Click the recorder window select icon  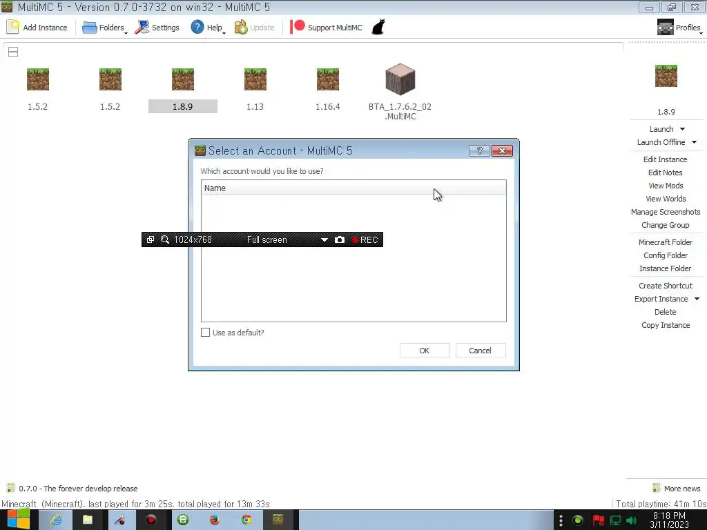point(150,239)
